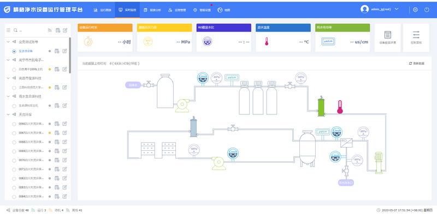Select the 生命源科技主机 radio button
The height and width of the screenshot is (214, 437).
14,106
